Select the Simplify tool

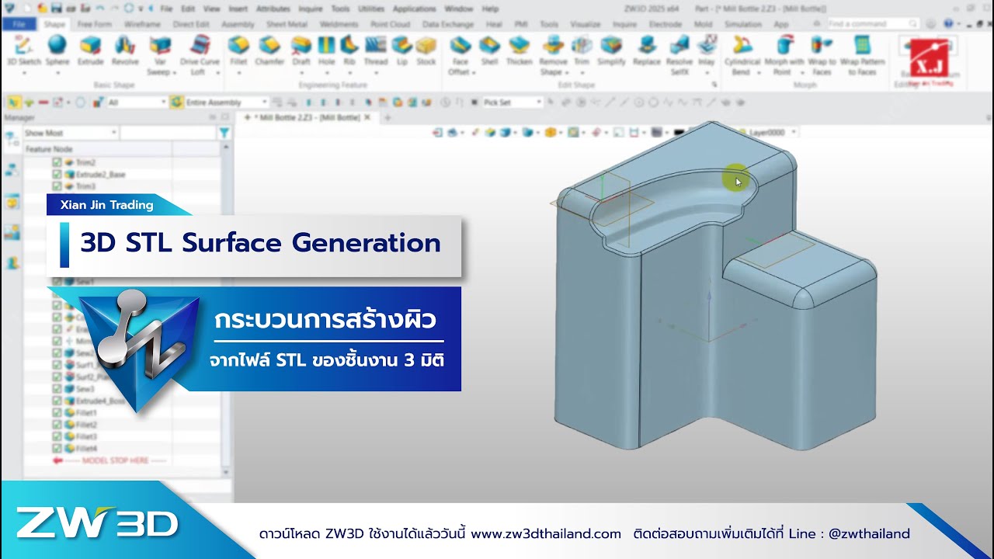point(612,50)
